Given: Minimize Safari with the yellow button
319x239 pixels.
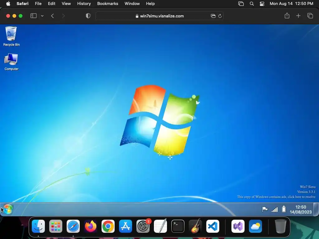Looking at the screenshot, I should [x=14, y=16].
